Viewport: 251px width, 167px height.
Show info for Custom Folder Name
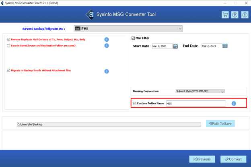click(234, 104)
